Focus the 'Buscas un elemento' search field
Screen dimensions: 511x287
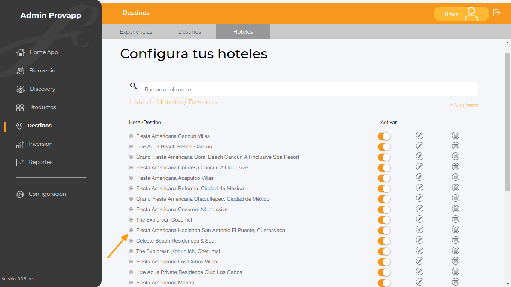[x=309, y=89]
